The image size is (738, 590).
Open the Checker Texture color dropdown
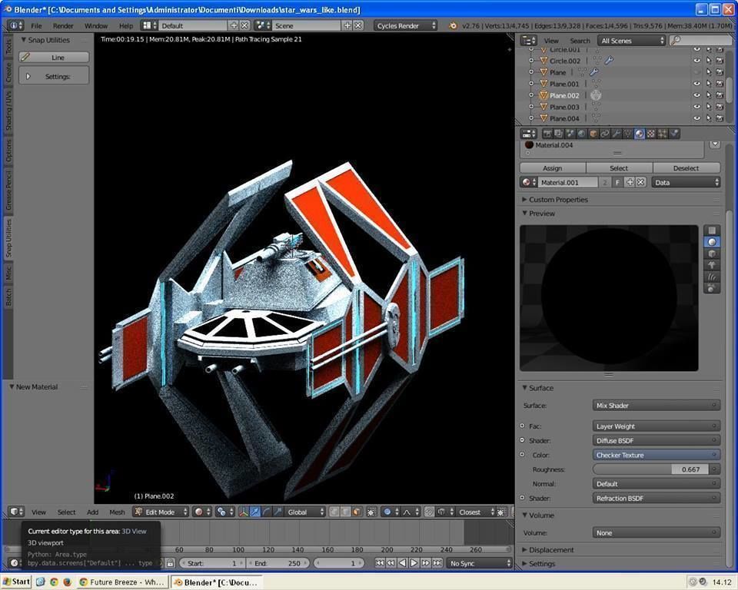tap(656, 455)
